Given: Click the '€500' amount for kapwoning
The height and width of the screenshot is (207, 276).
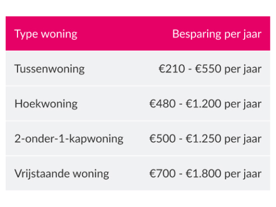Looking at the screenshot, I should pos(163,138).
